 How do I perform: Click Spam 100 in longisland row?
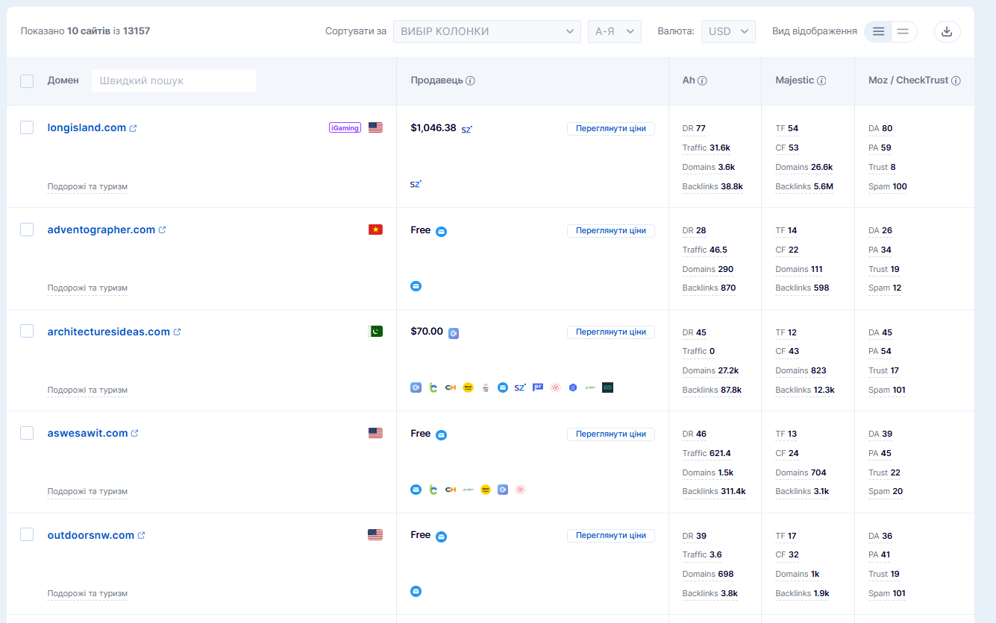[888, 186]
